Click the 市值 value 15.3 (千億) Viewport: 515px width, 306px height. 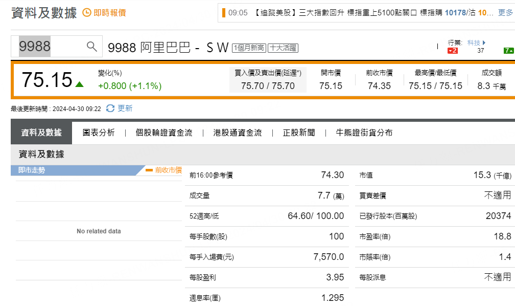(493, 175)
